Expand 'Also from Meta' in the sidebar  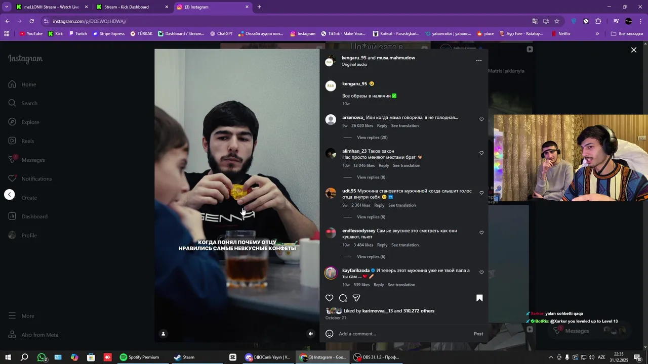tap(33, 335)
